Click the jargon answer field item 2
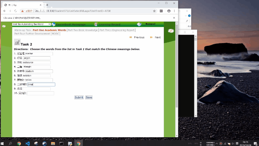This screenshot has height=146, width=259. [x=37, y=58]
